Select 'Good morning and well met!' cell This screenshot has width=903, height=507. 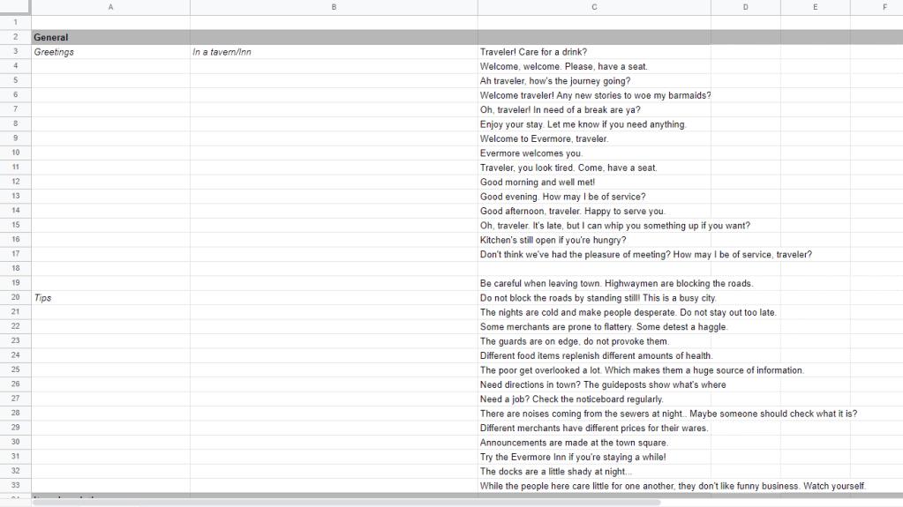[594, 183]
